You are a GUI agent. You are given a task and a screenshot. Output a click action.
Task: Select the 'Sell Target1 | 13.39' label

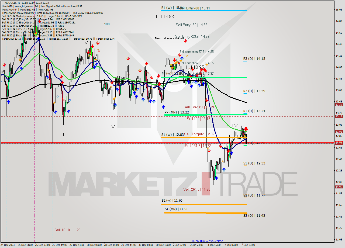point(199,107)
